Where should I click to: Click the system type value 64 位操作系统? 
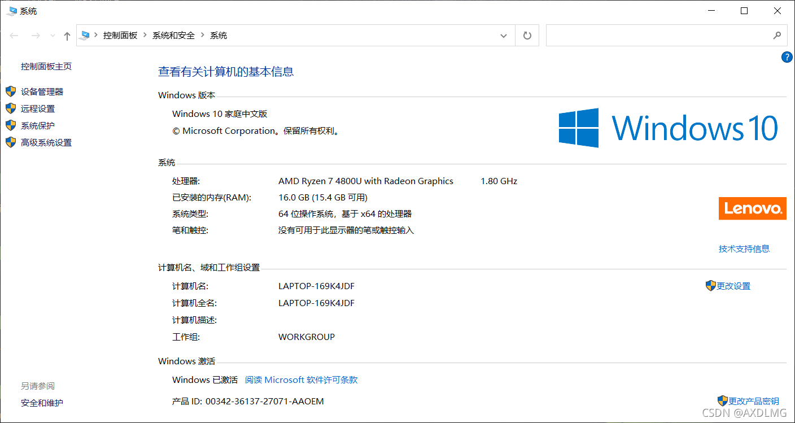coord(345,214)
